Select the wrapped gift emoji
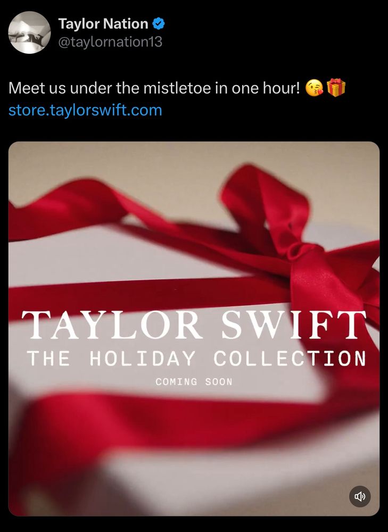Viewport: 388px width, 532px height. (x=336, y=88)
